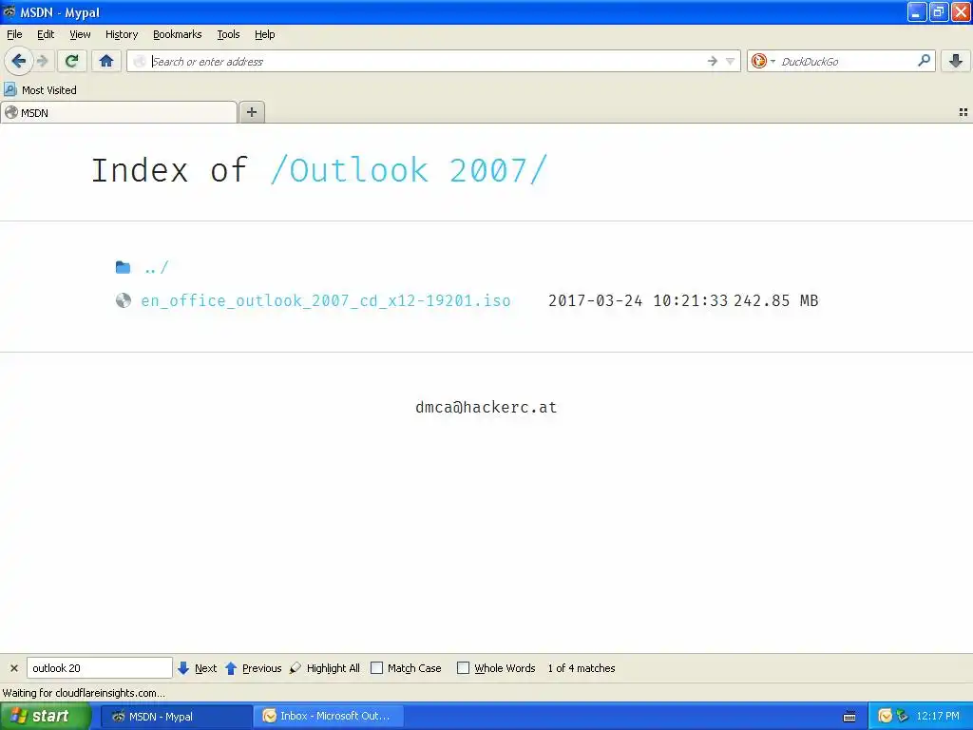Open the Tools menu
973x730 pixels.
(228, 34)
